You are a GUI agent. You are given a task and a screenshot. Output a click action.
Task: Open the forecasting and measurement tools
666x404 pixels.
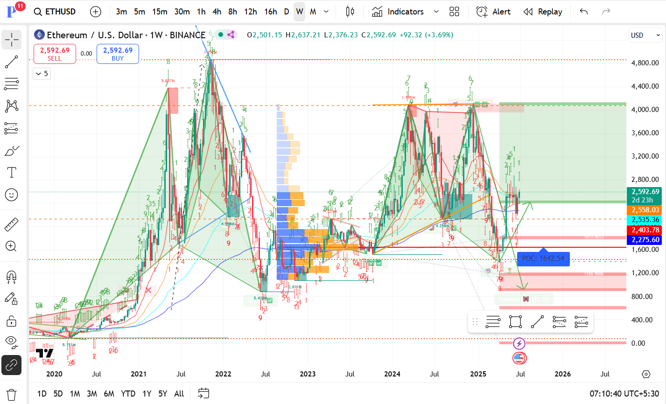pyautogui.click(x=12, y=128)
